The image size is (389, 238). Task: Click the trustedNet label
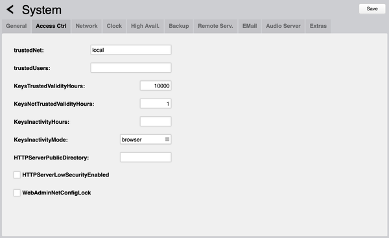click(29, 50)
